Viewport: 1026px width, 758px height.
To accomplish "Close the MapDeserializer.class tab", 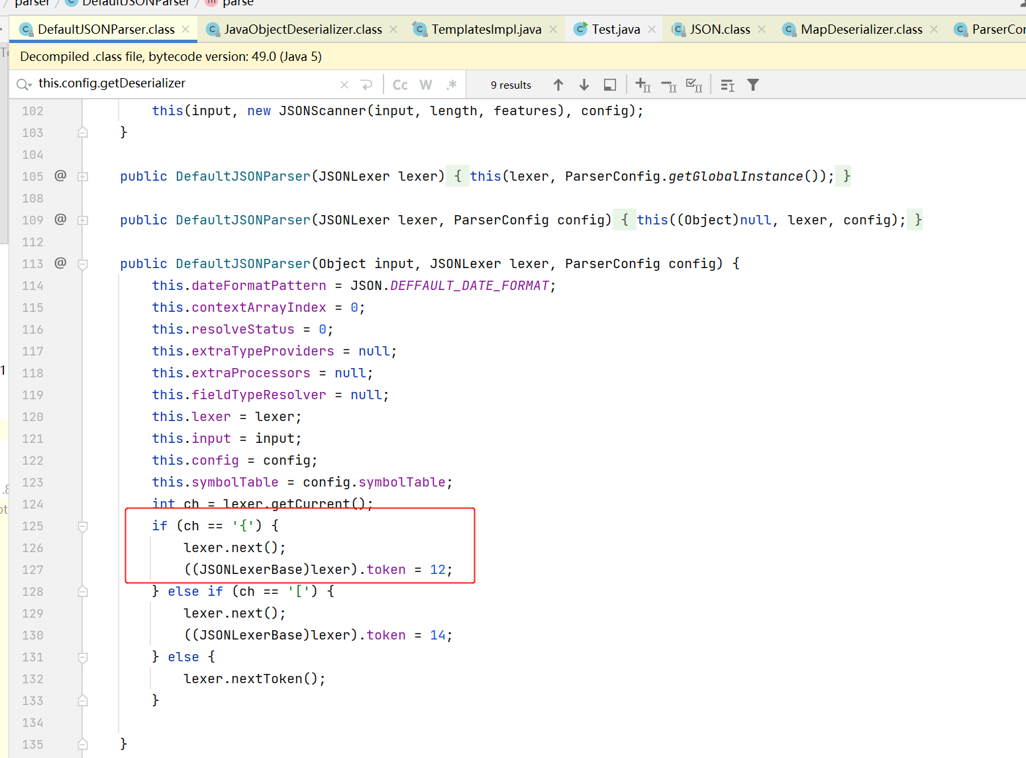I will pyautogui.click(x=934, y=29).
